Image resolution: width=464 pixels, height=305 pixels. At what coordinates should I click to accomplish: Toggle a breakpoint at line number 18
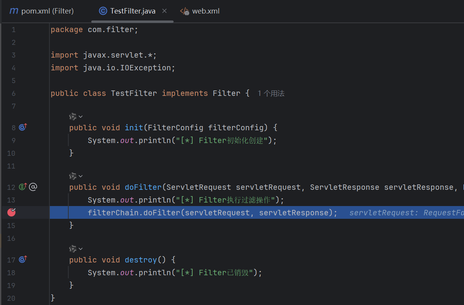[11, 273]
